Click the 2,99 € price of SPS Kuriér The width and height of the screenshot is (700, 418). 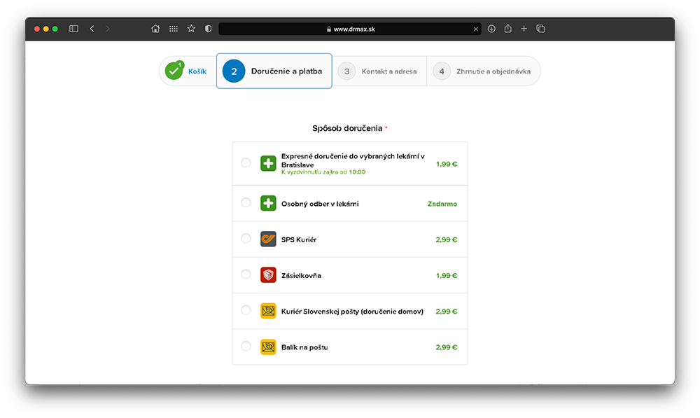[447, 239]
